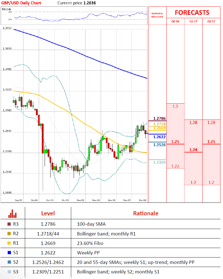The image size is (223, 279).
Task: Click the 1.2647 price axis label
Action: tap(7, 131)
